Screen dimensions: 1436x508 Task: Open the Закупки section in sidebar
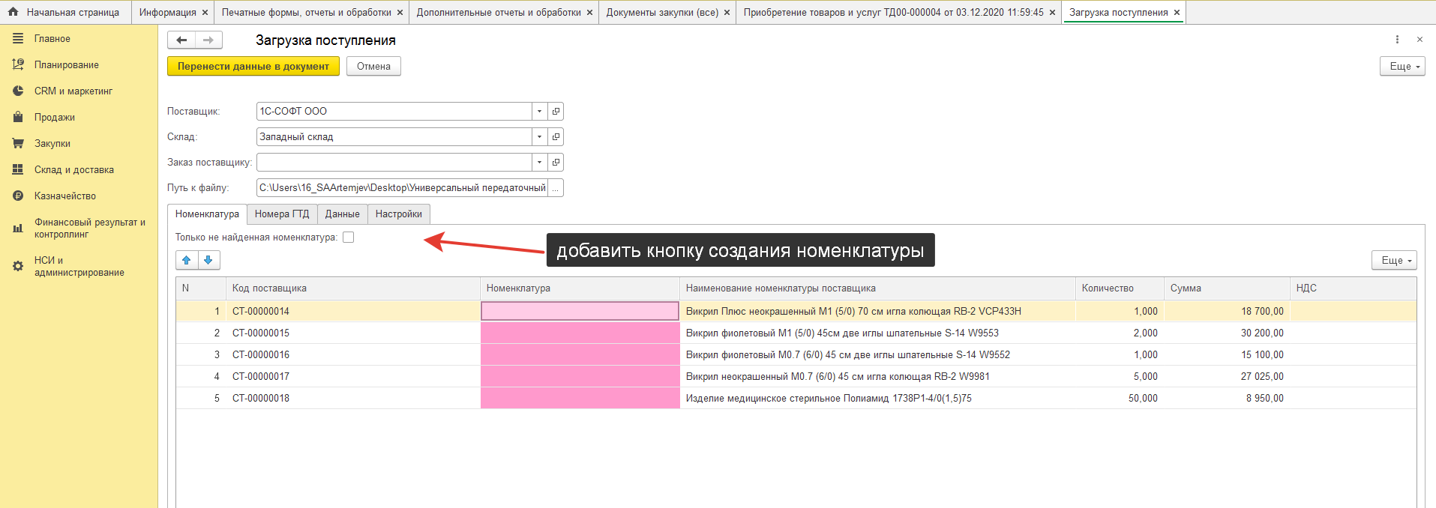(x=52, y=144)
